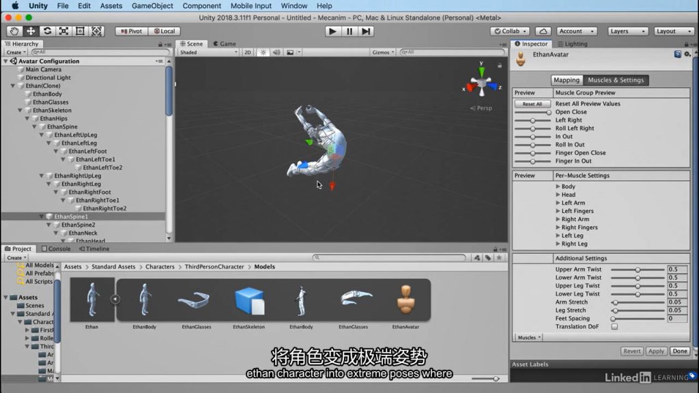Click the Pause button
The image size is (699, 393).
click(x=349, y=31)
